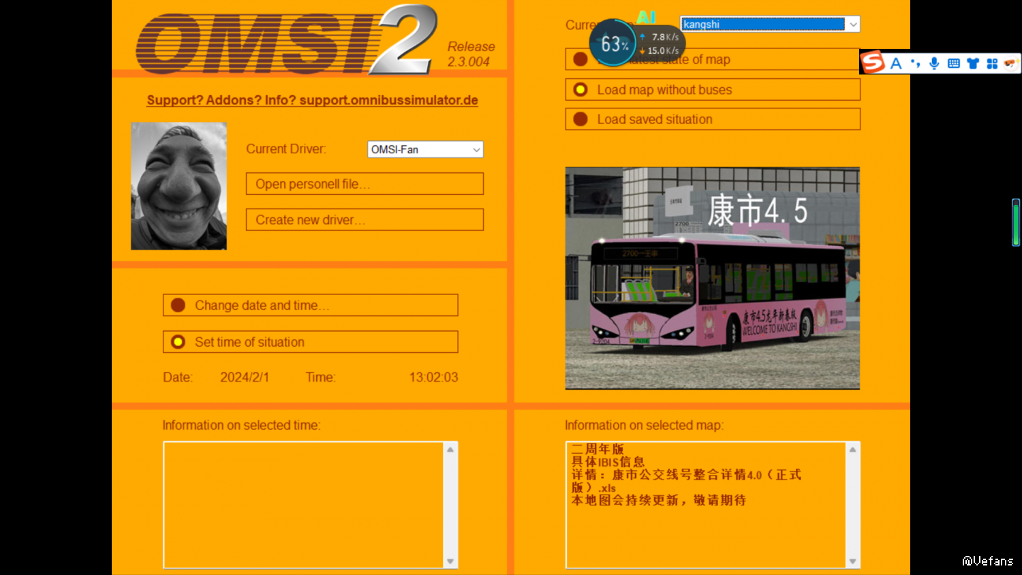This screenshot has height=575, width=1022.
Task: Click the 63% memory usage bubble
Action: coord(613,43)
